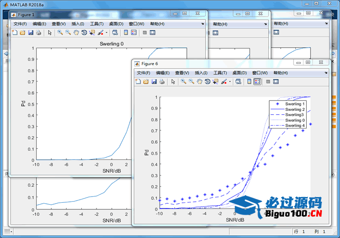The height and width of the screenshot is (238, 340).
Task: Open 工具(T) menu in Figure 6
Action: tap(220, 73)
